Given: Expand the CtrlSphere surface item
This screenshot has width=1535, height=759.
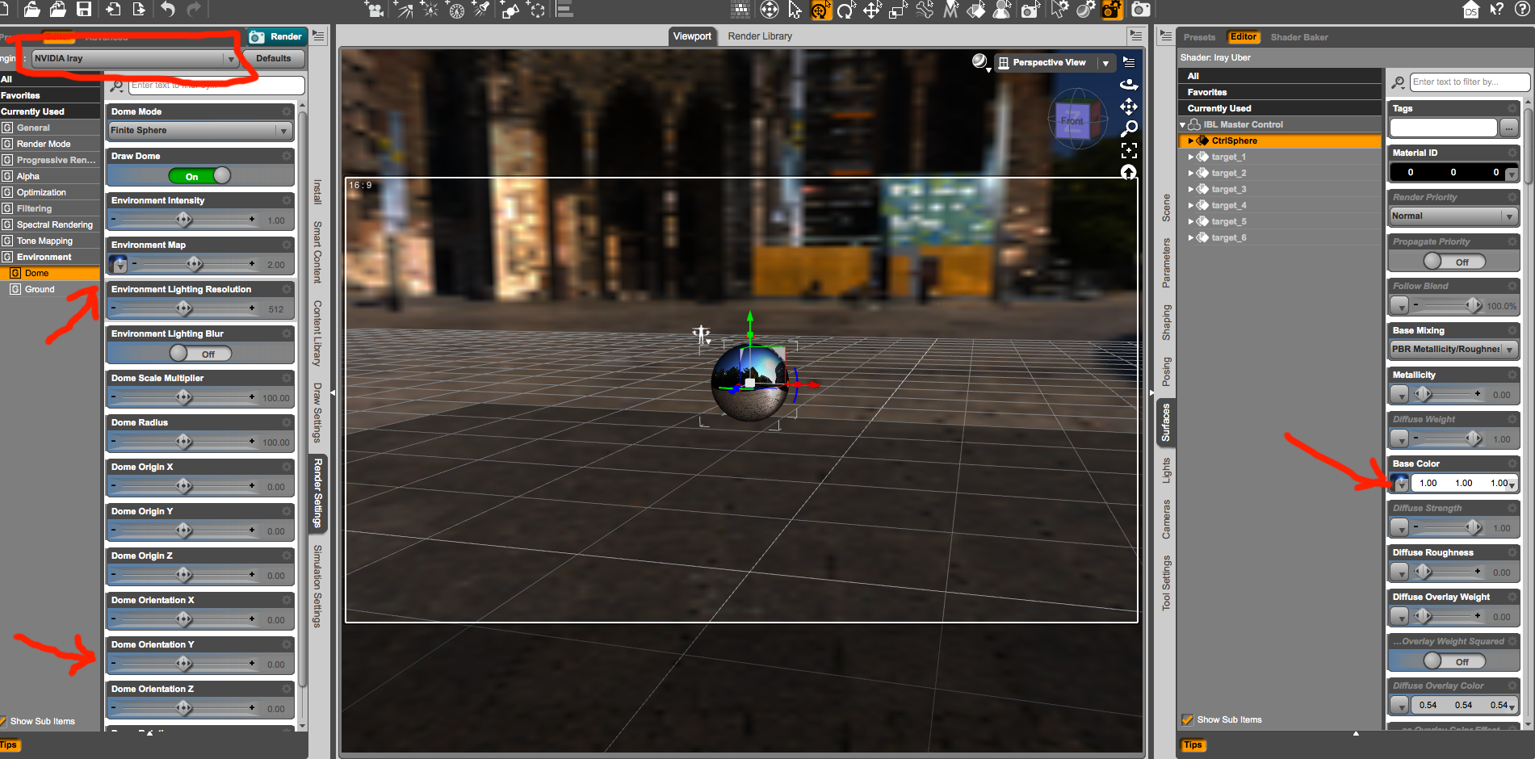Looking at the screenshot, I should point(1191,140).
